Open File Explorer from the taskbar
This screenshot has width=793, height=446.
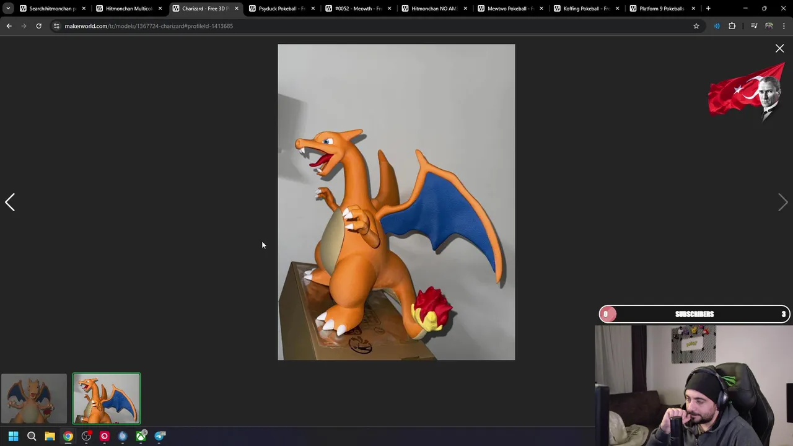pyautogui.click(x=50, y=436)
